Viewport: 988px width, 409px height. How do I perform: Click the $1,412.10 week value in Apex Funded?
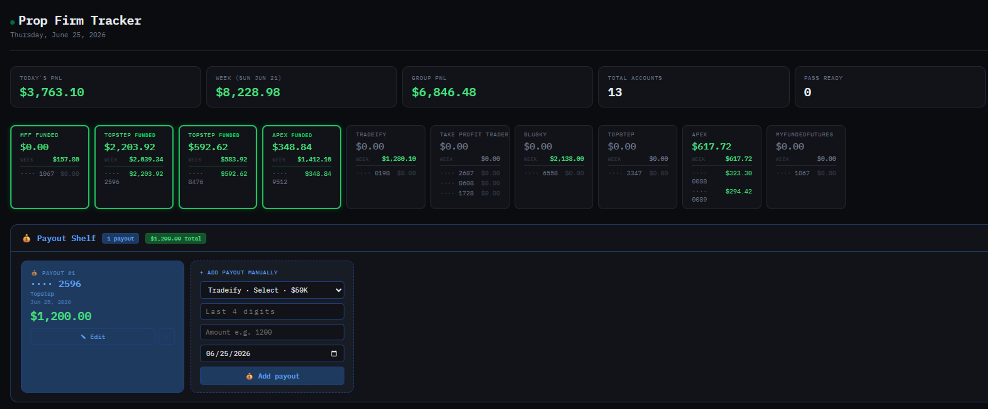[x=314, y=159]
